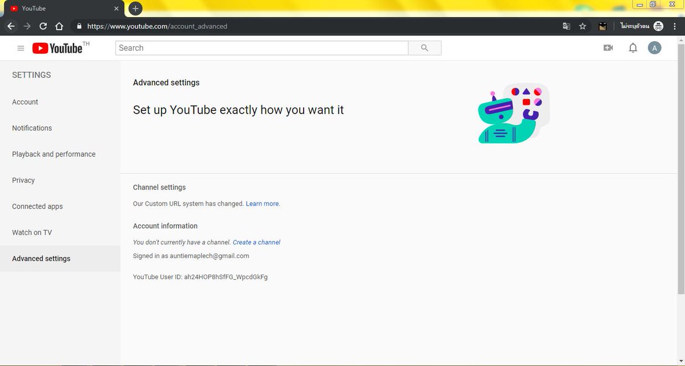The height and width of the screenshot is (366, 685).
Task: Open notifications bell
Action: pyautogui.click(x=632, y=48)
